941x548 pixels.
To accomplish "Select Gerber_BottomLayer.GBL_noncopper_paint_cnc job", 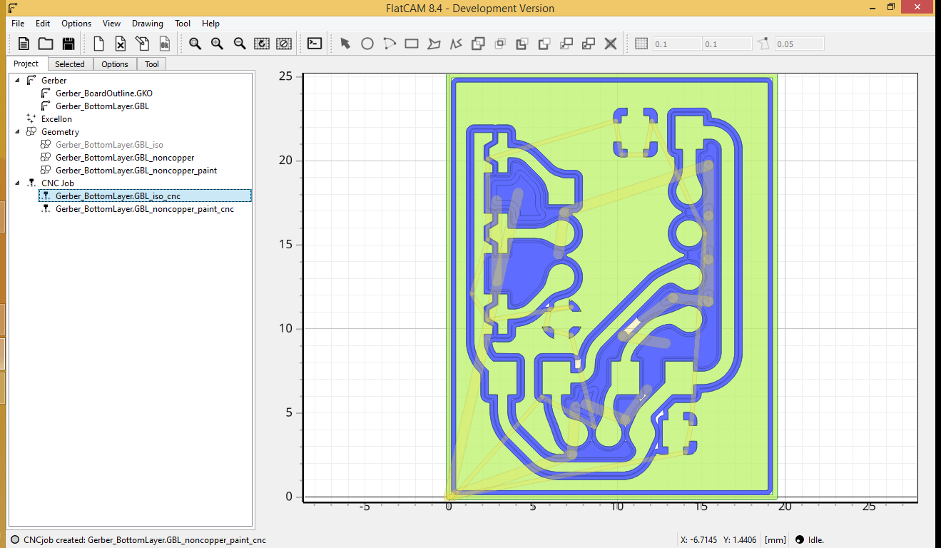I will pos(144,209).
